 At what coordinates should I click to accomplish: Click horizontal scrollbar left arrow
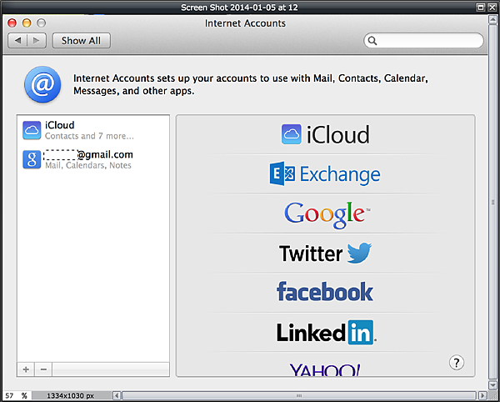pyautogui.click(x=117, y=395)
